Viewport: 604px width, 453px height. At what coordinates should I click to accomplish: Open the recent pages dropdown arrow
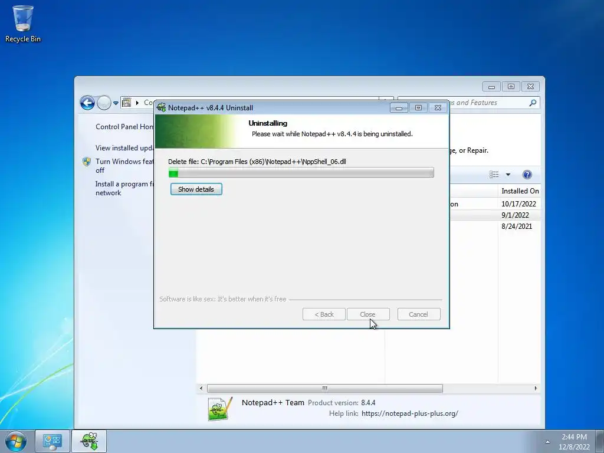click(x=116, y=103)
